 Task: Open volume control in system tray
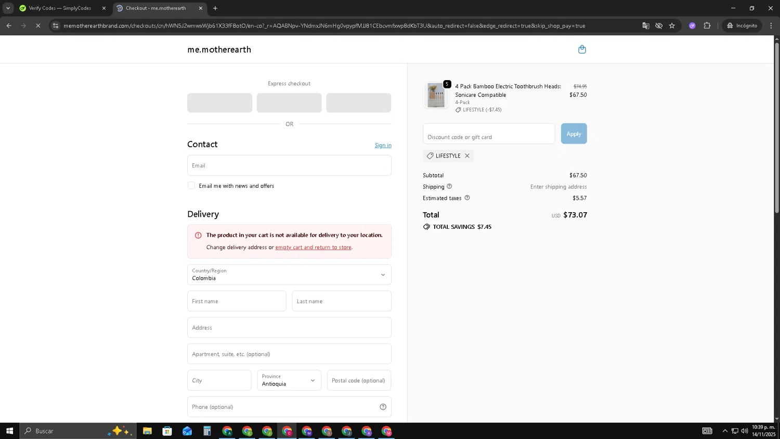point(745,431)
